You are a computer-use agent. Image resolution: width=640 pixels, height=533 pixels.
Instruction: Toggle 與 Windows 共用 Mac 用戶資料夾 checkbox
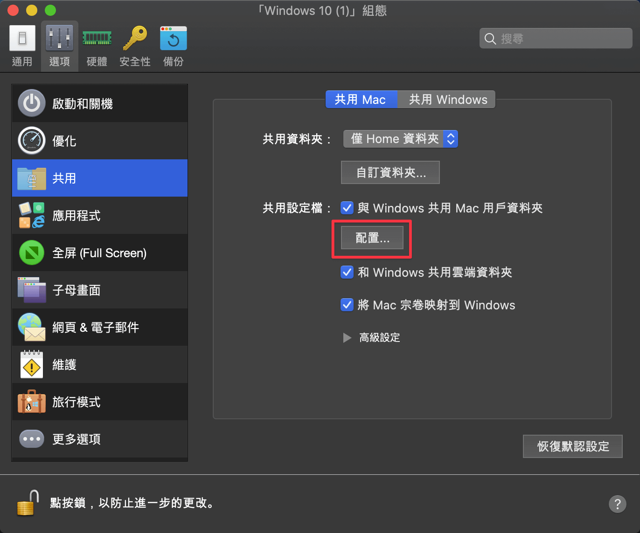(347, 208)
